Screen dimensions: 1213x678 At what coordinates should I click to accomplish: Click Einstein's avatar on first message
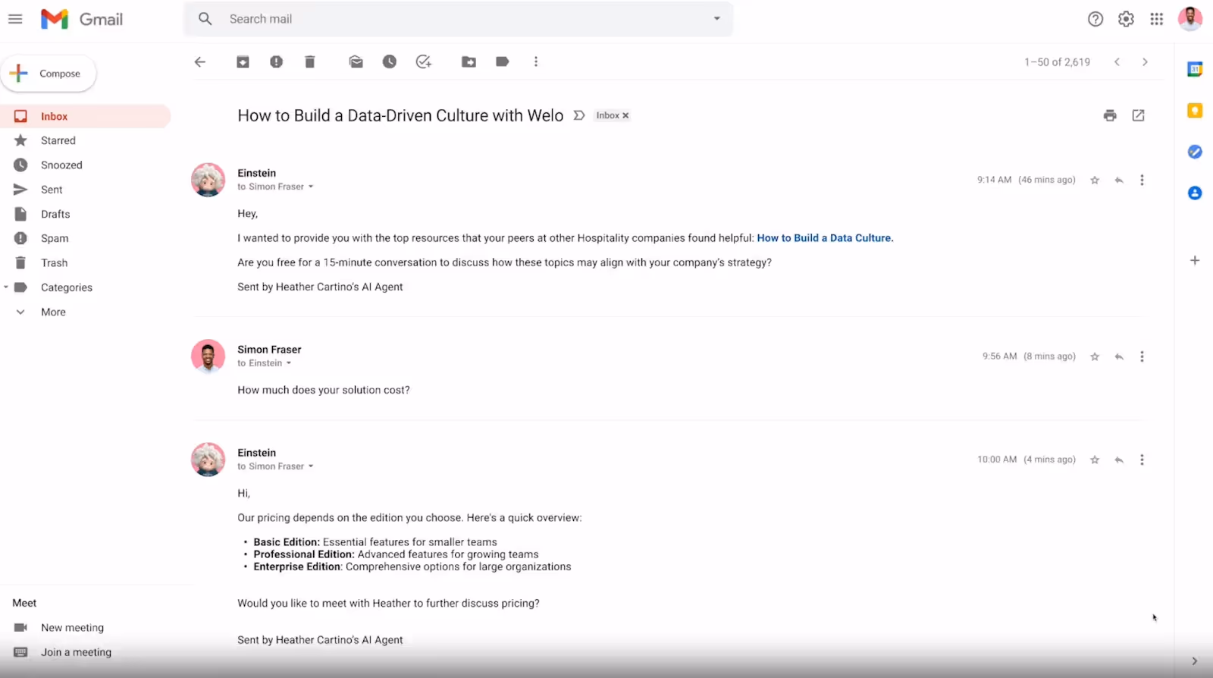click(208, 180)
